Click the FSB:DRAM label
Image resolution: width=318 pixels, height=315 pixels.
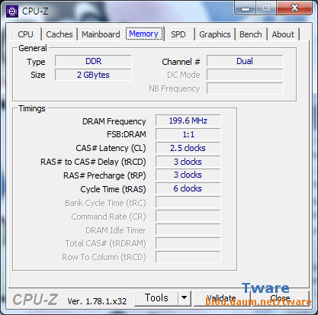[x=127, y=134]
